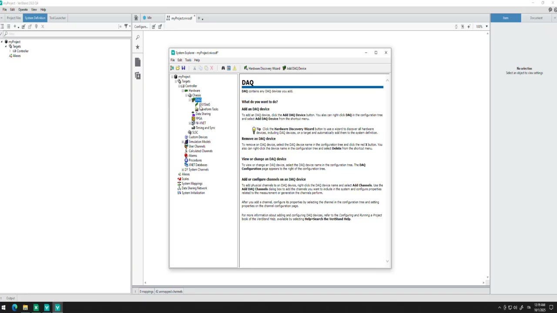Open the View menu in VeriStand main window
557x313 pixels.
(34, 10)
